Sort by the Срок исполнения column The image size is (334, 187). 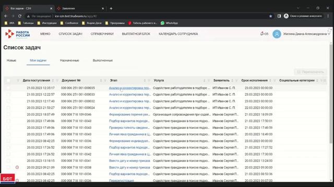point(270,81)
